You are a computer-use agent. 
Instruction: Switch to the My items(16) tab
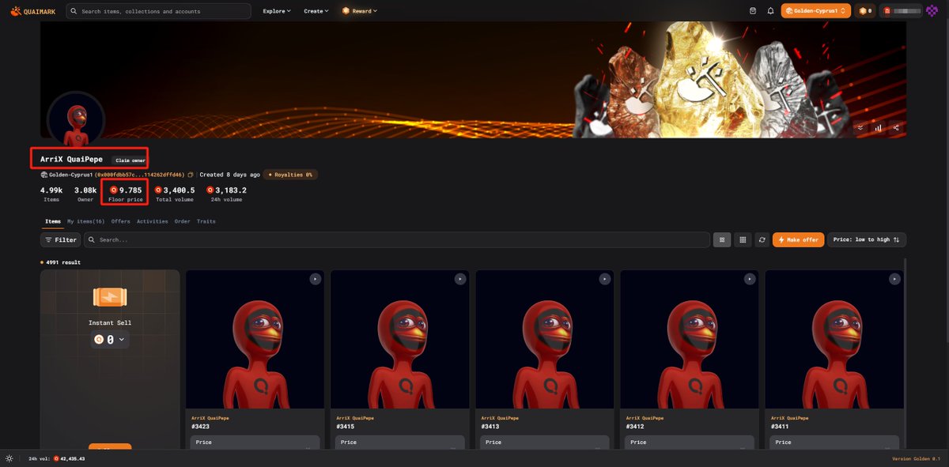(86, 221)
